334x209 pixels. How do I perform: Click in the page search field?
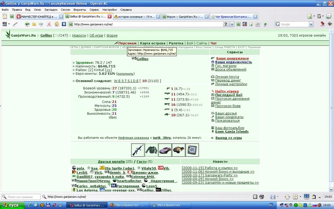[x=23, y=197]
